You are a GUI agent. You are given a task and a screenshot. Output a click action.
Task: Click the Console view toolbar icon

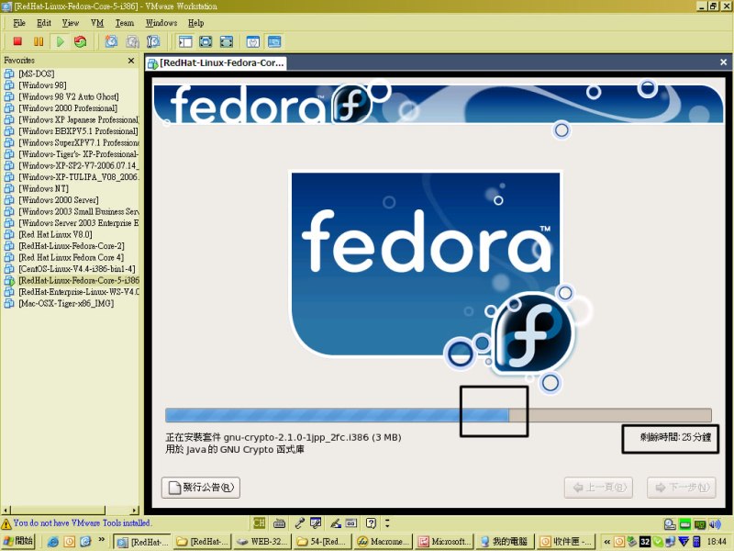click(x=274, y=41)
